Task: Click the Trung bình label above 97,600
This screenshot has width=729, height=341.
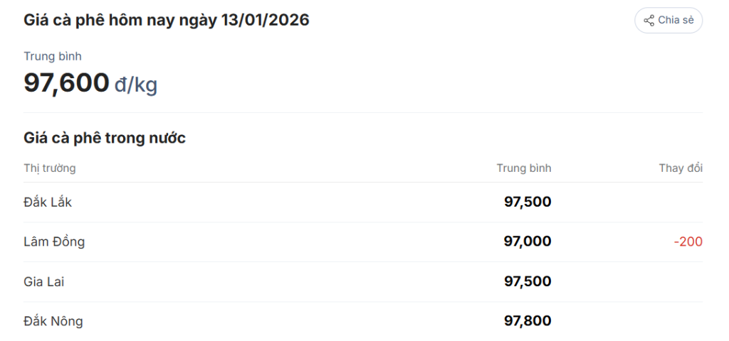Action: click(53, 56)
